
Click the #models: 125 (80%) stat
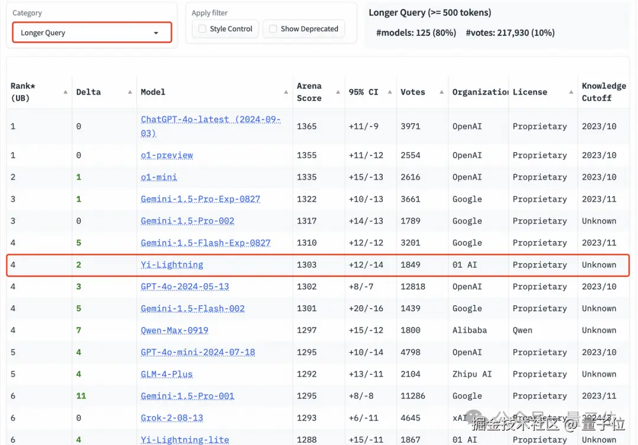(416, 33)
